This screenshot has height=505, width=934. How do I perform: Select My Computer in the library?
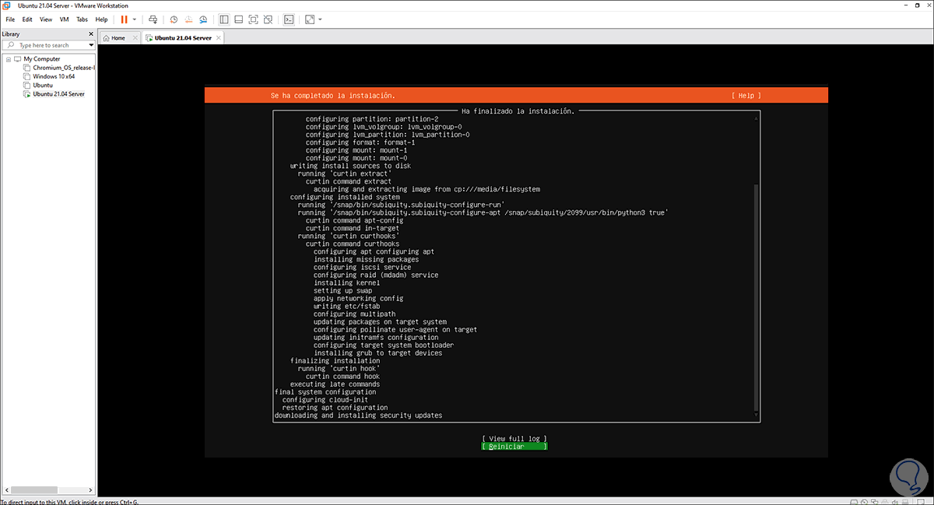(41, 59)
